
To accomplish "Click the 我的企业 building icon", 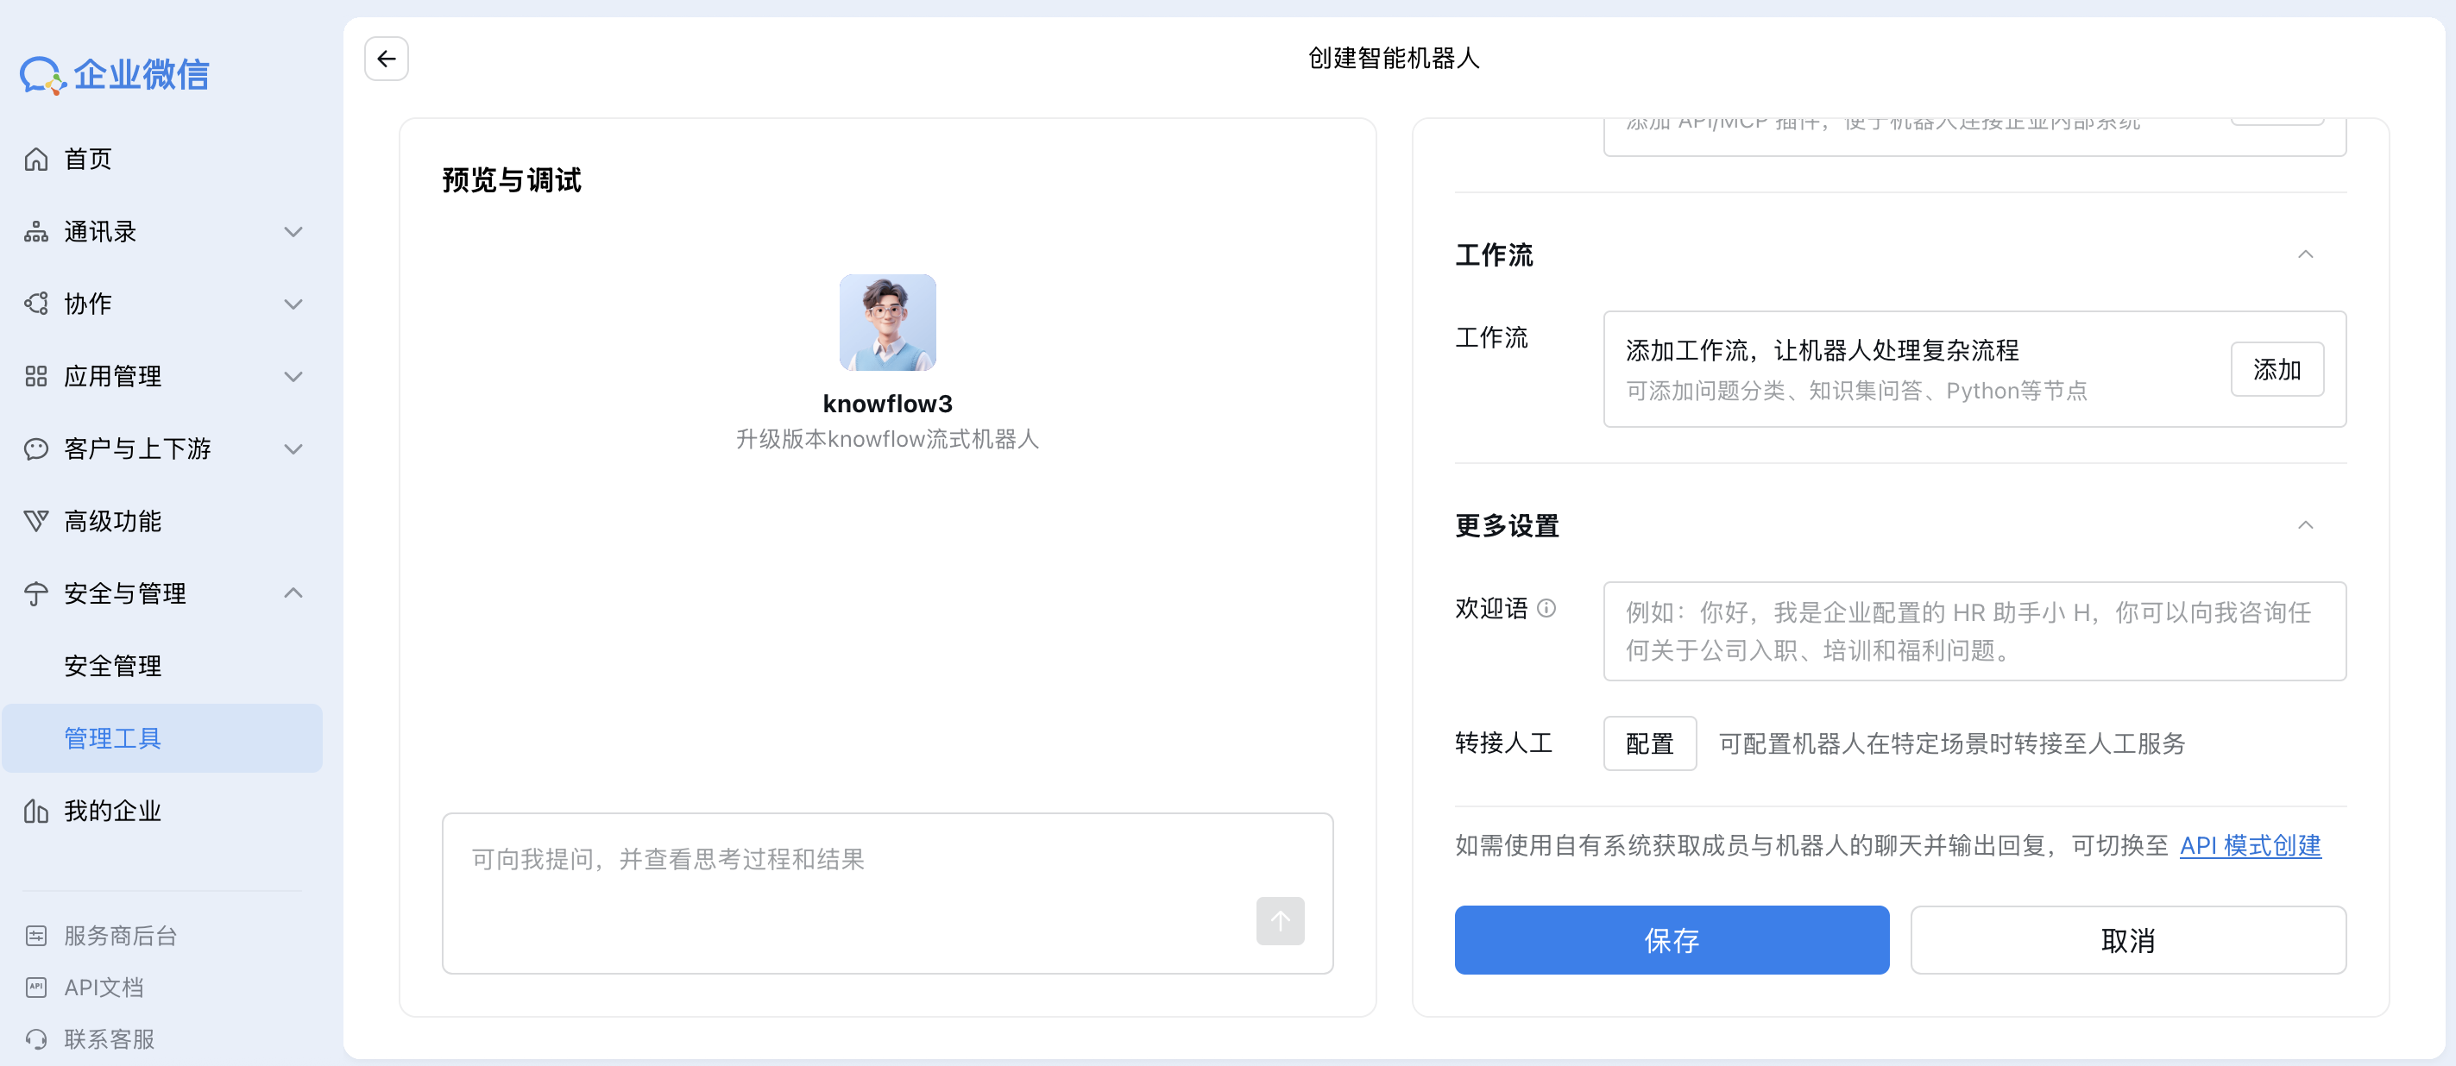I will click(x=36, y=811).
